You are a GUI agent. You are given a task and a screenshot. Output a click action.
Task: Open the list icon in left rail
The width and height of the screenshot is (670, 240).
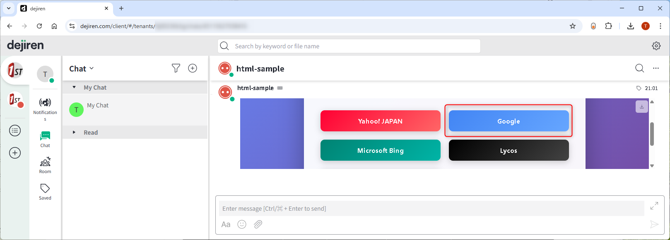pyautogui.click(x=15, y=131)
